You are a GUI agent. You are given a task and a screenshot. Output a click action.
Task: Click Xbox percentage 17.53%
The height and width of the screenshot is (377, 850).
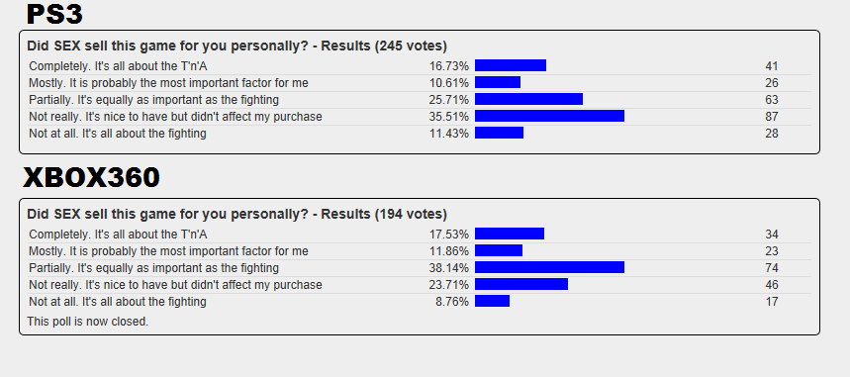point(449,235)
